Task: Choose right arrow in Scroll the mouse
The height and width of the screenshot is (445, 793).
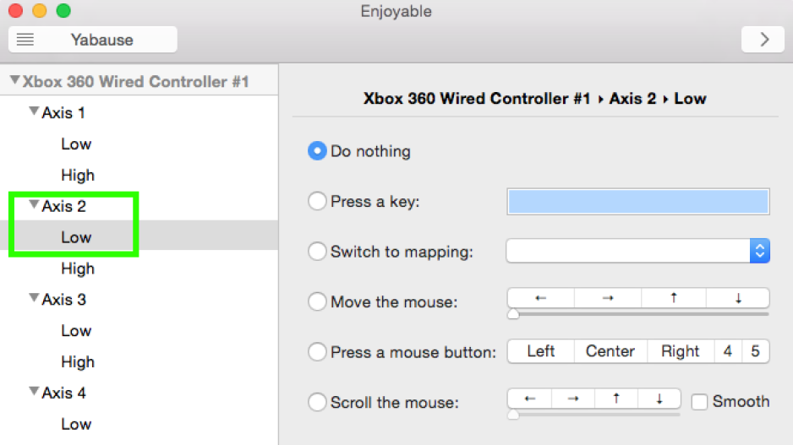Action: coord(573,399)
